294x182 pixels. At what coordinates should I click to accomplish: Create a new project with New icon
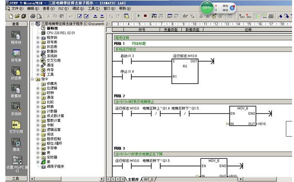11,16
